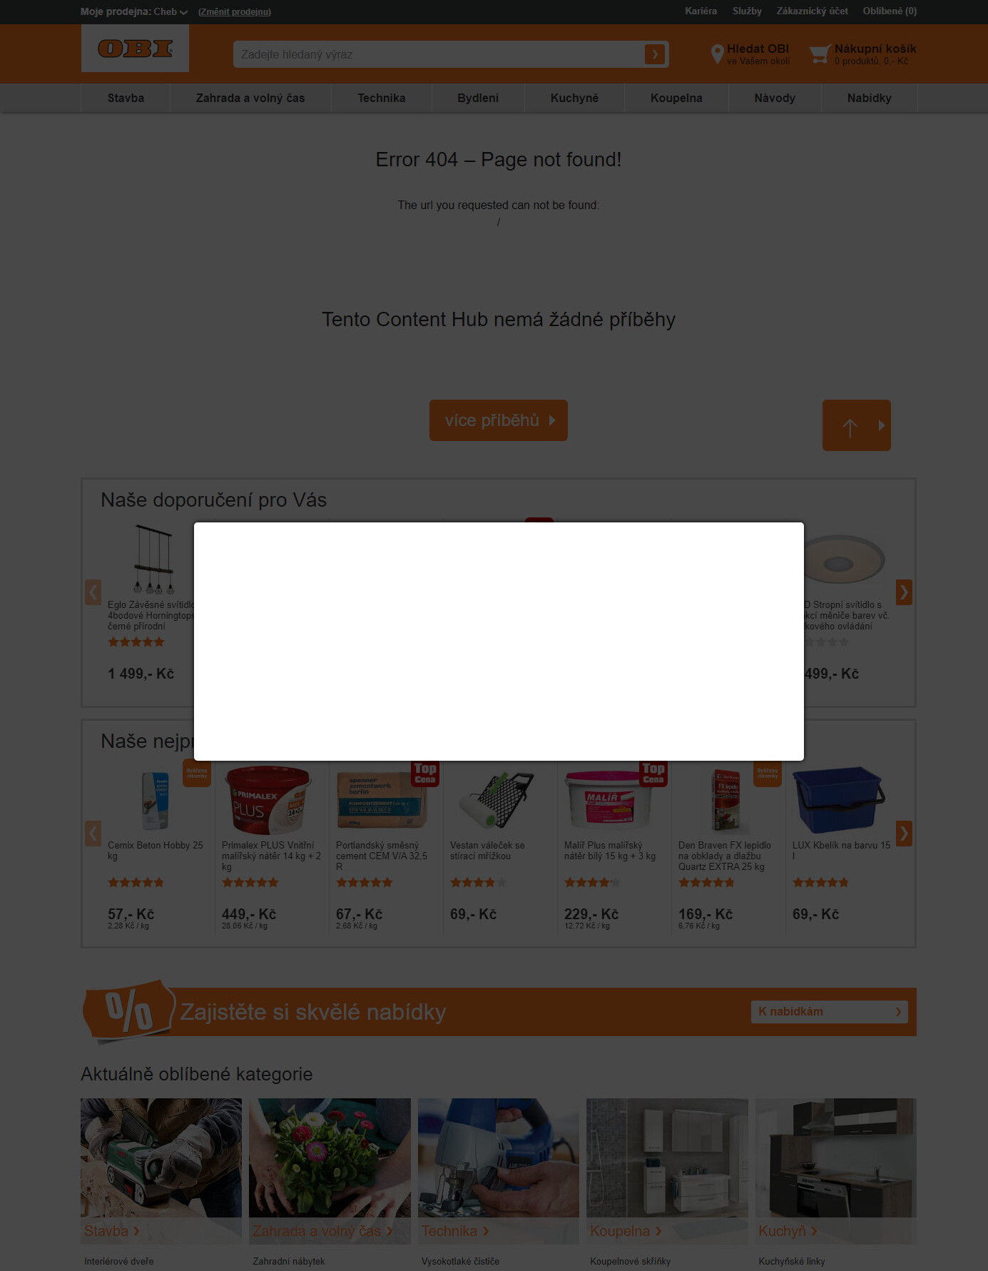Open the Zákaznický účet link
Screen dimensions: 988x1271
[812, 11]
